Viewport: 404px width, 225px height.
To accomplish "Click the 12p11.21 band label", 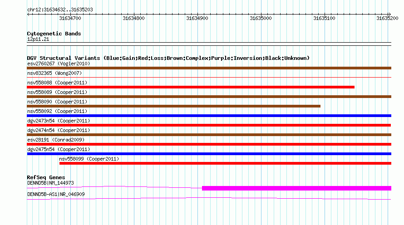I will (x=38, y=39).
